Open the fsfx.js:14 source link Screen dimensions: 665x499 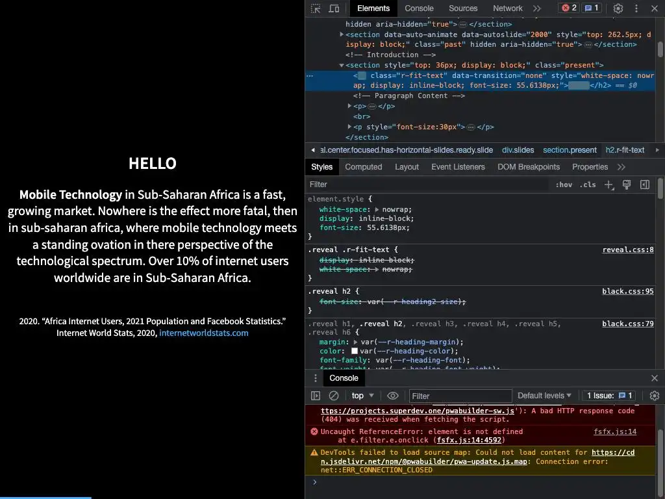coord(615,431)
